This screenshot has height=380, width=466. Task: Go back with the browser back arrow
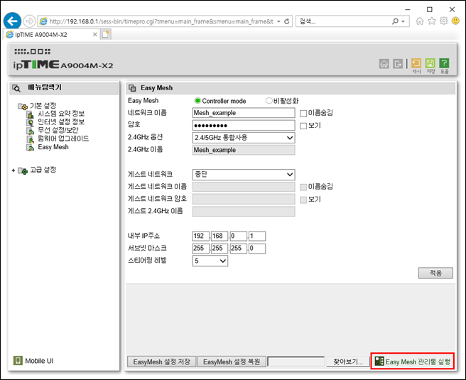point(12,21)
